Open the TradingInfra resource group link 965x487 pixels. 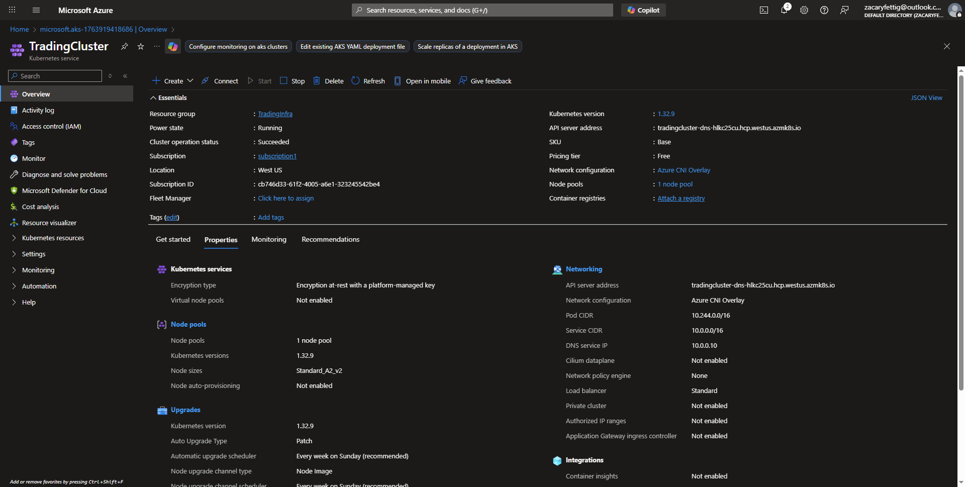click(x=275, y=114)
